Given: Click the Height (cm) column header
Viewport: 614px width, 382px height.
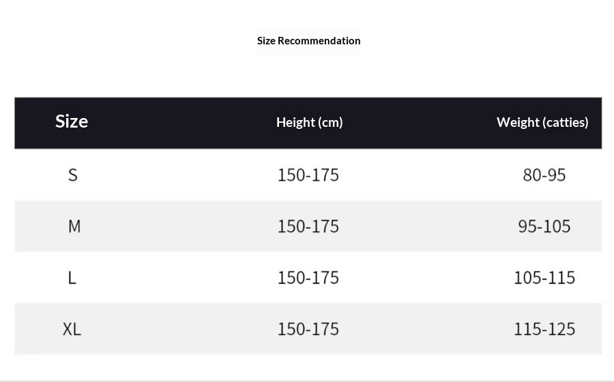Looking at the screenshot, I should pyautogui.click(x=309, y=123).
